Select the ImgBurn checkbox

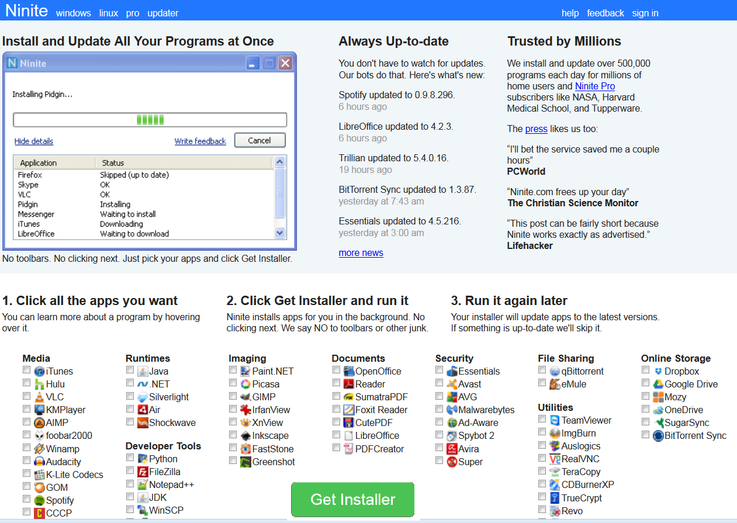(542, 432)
